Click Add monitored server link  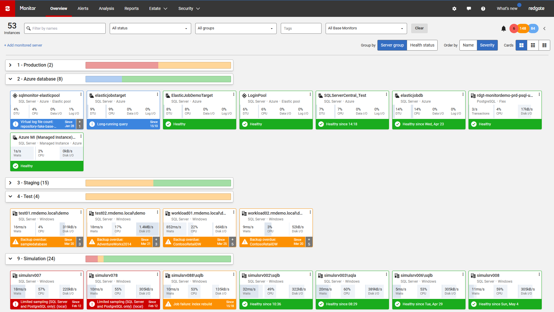coord(23,45)
